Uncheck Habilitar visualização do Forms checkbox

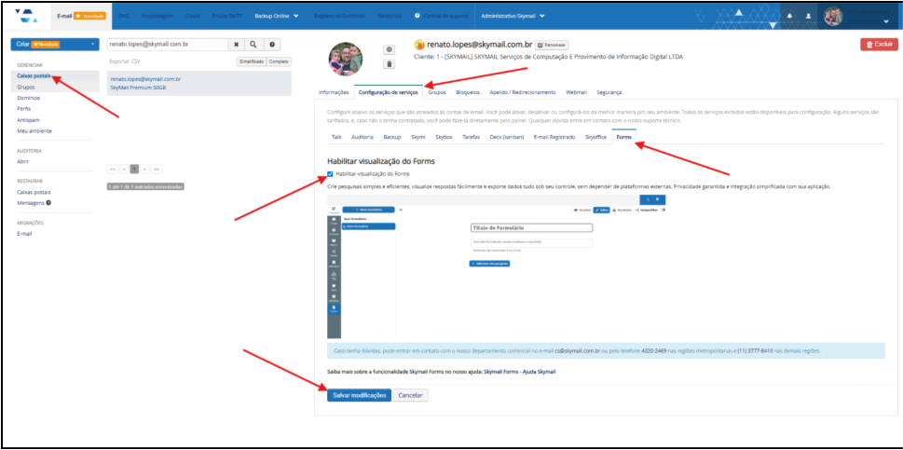click(331, 173)
